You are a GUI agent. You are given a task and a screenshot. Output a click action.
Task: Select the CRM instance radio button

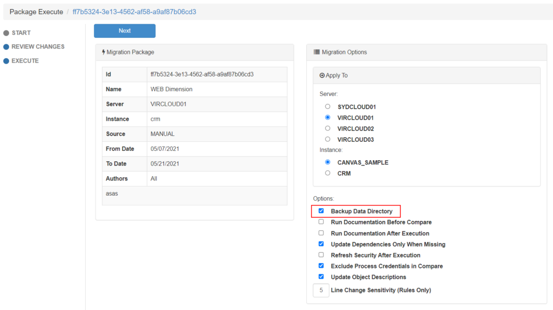[328, 173]
